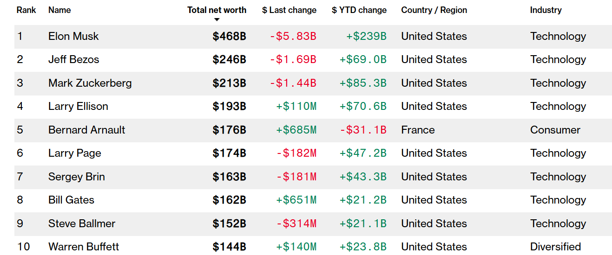Image resolution: width=612 pixels, height=255 pixels.
Task: Click Diversified industry in Buffett's row
Action: point(556,247)
